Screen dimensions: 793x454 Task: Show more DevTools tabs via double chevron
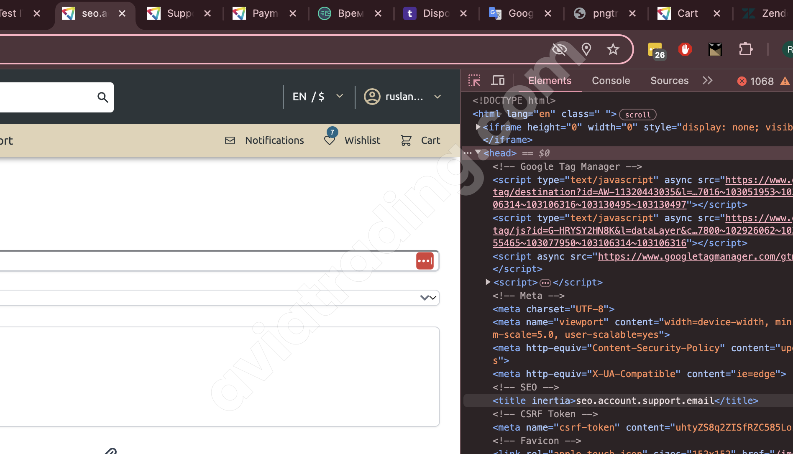point(707,81)
